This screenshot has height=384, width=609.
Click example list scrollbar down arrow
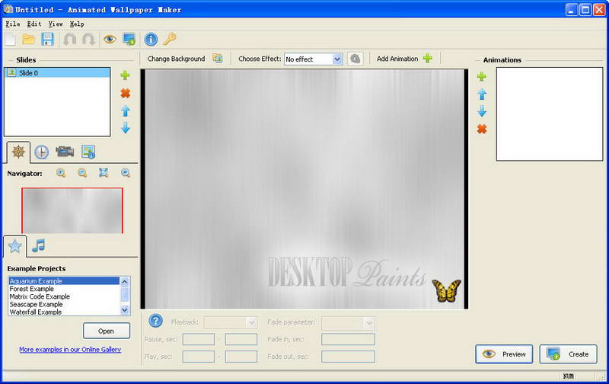[x=124, y=310]
